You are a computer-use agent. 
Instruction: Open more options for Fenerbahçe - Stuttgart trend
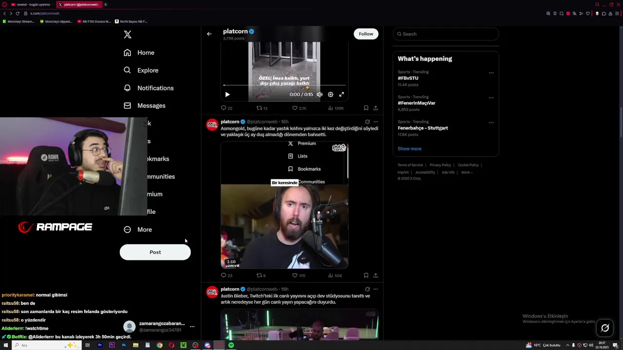pos(491,122)
